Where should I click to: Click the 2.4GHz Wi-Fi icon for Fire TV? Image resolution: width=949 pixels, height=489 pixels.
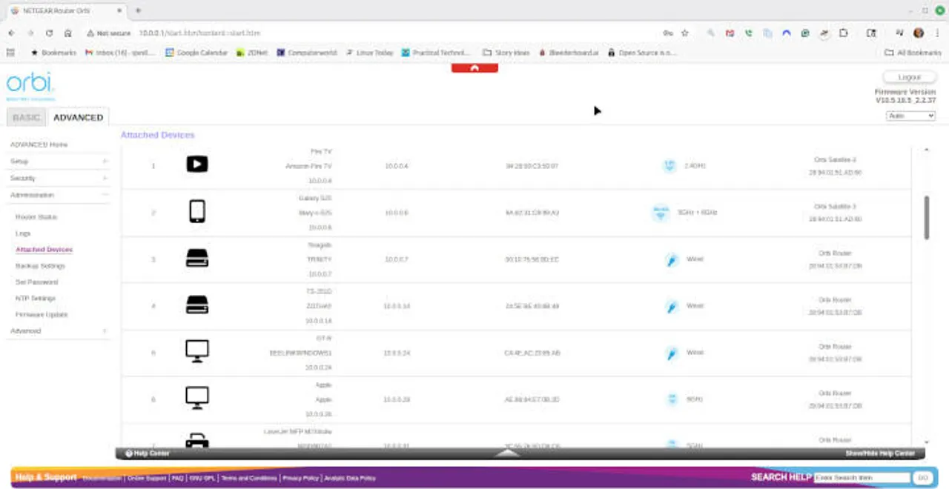point(669,166)
